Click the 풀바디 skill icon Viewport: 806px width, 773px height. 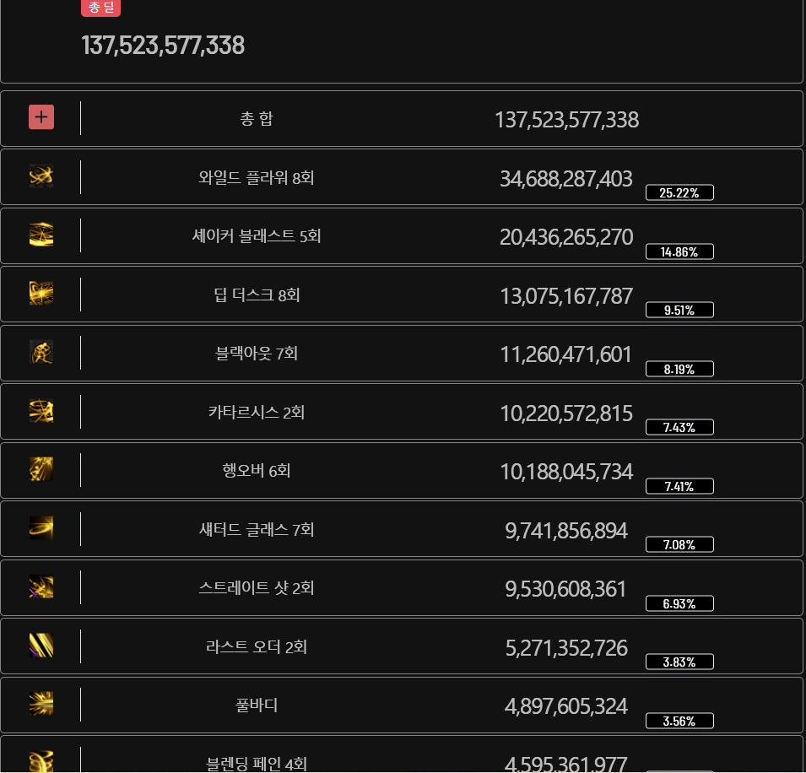click(x=41, y=704)
